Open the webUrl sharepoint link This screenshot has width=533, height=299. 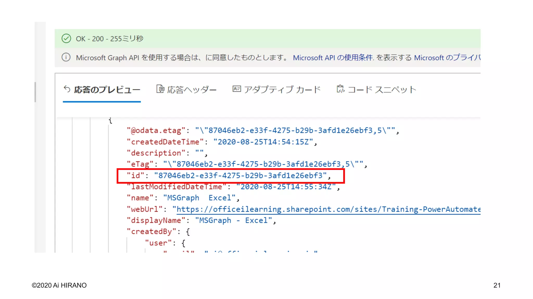pos(328,209)
